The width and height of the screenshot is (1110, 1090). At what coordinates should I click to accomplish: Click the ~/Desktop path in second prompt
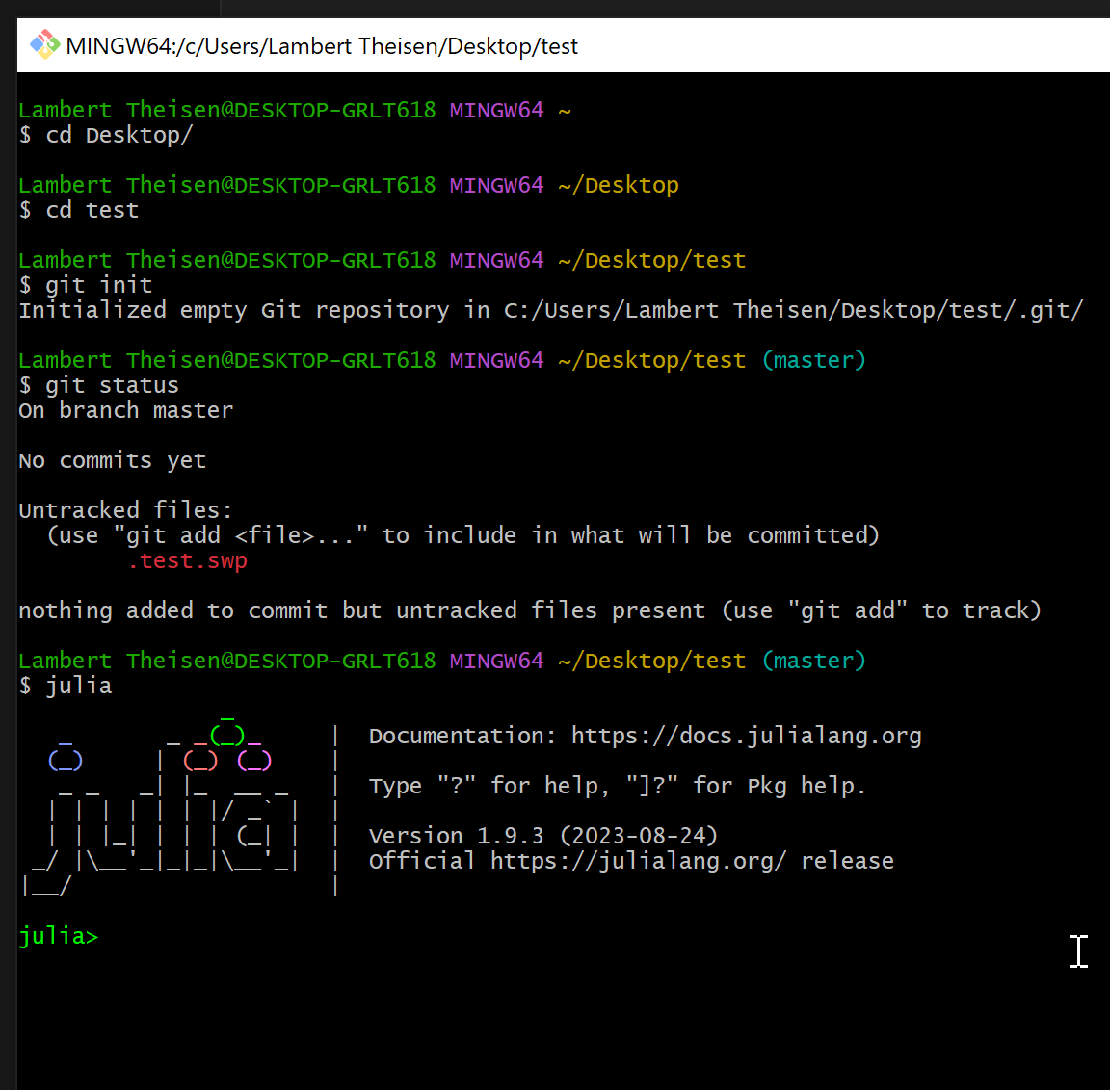pos(618,185)
